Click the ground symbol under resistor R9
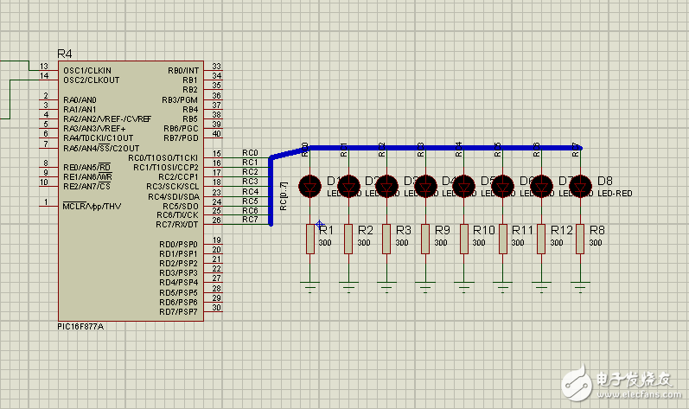The image size is (689, 409). pos(425,287)
